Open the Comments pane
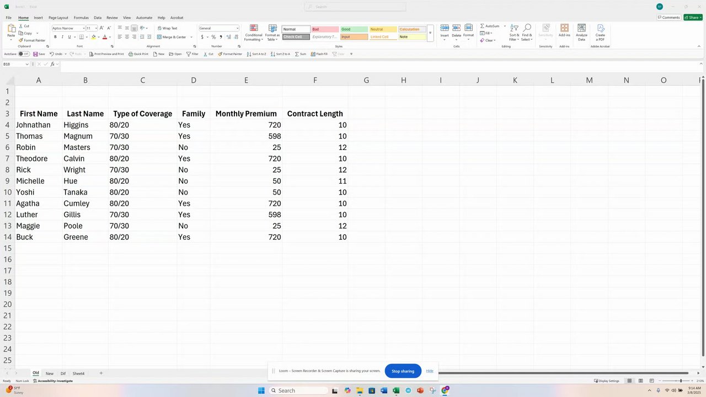Image resolution: width=706 pixels, height=397 pixels. (668, 17)
